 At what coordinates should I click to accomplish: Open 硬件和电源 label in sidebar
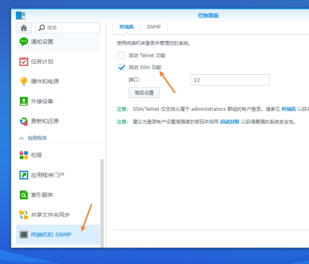pyautogui.click(x=45, y=82)
